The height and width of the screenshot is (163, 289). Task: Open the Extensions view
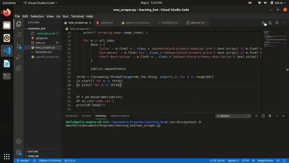click(x=19, y=68)
